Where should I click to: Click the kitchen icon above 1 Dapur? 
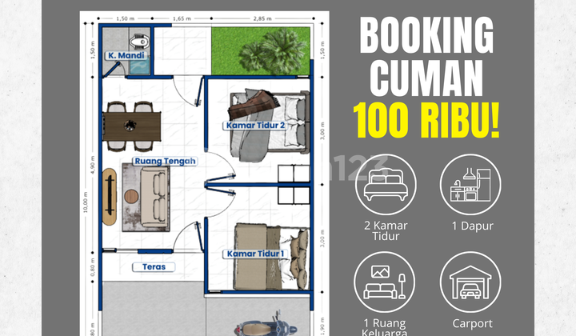[470, 184]
